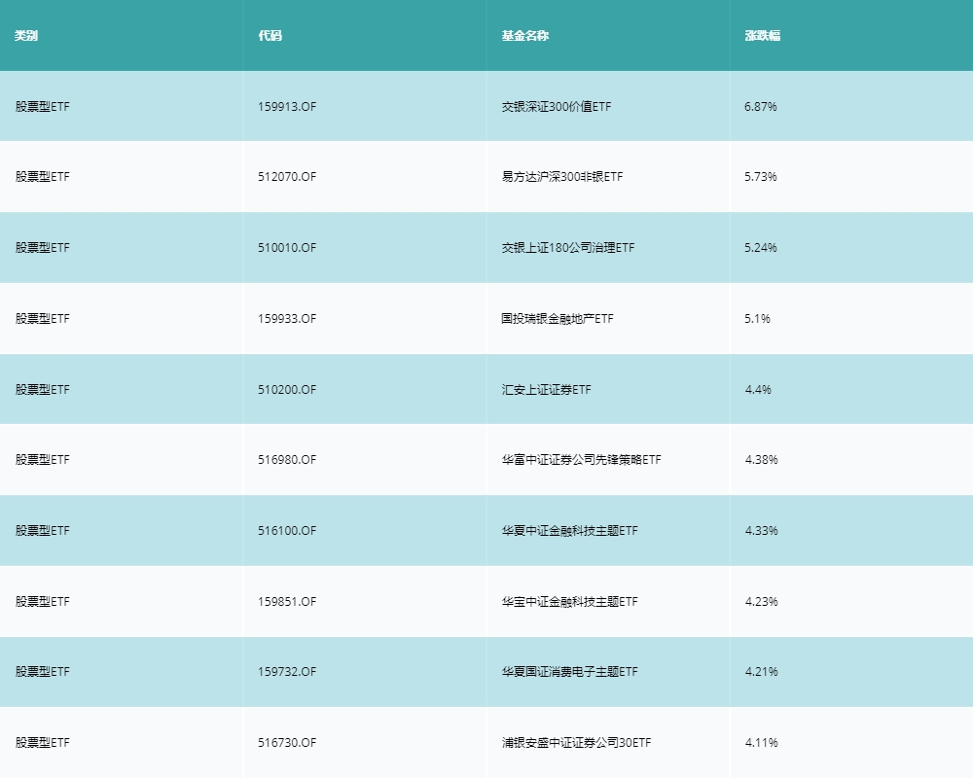Click the 6.87% change value
The width and height of the screenshot is (973, 778).
tap(761, 107)
